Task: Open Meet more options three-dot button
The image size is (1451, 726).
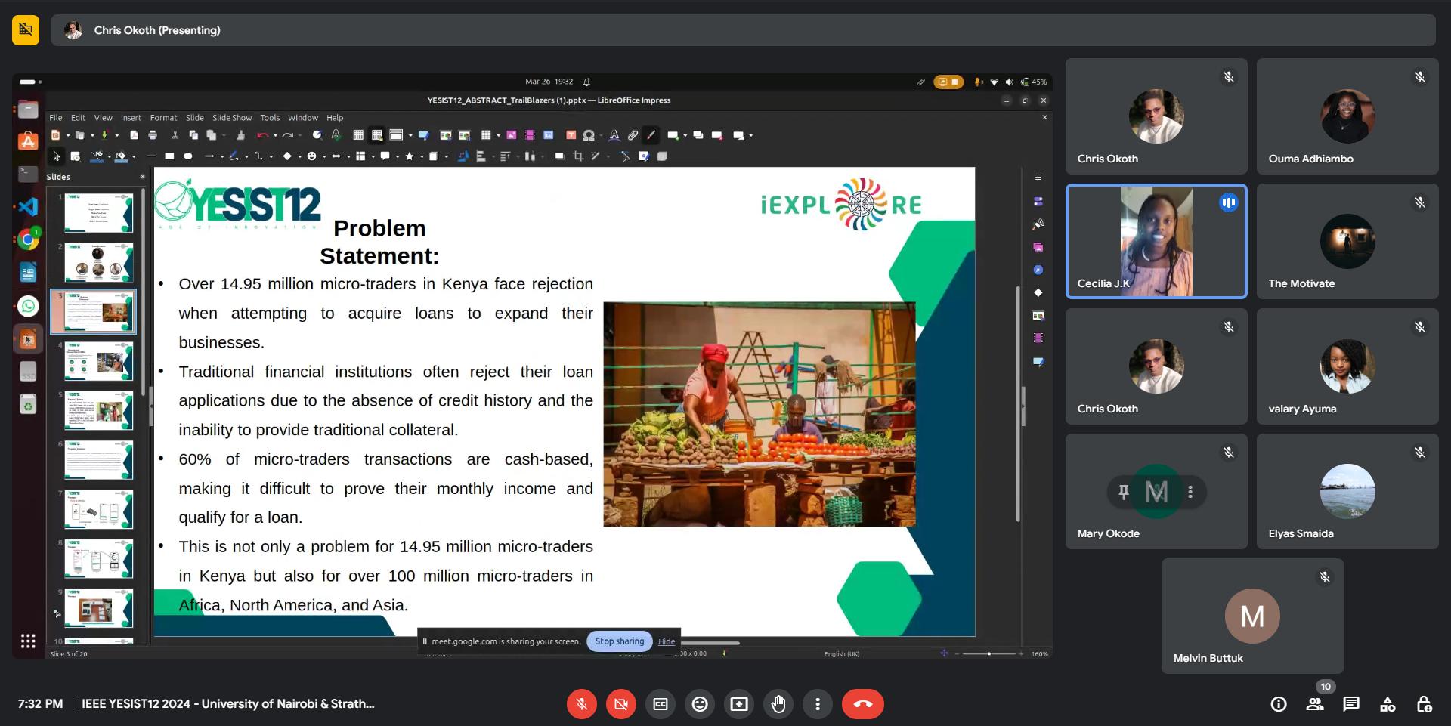Action: [818, 704]
